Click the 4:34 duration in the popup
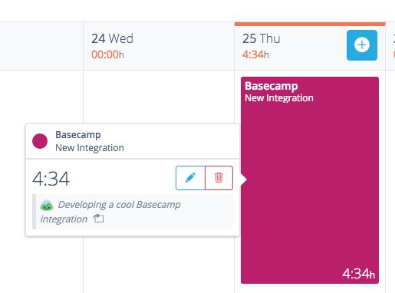The width and height of the screenshot is (395, 293). click(x=51, y=179)
